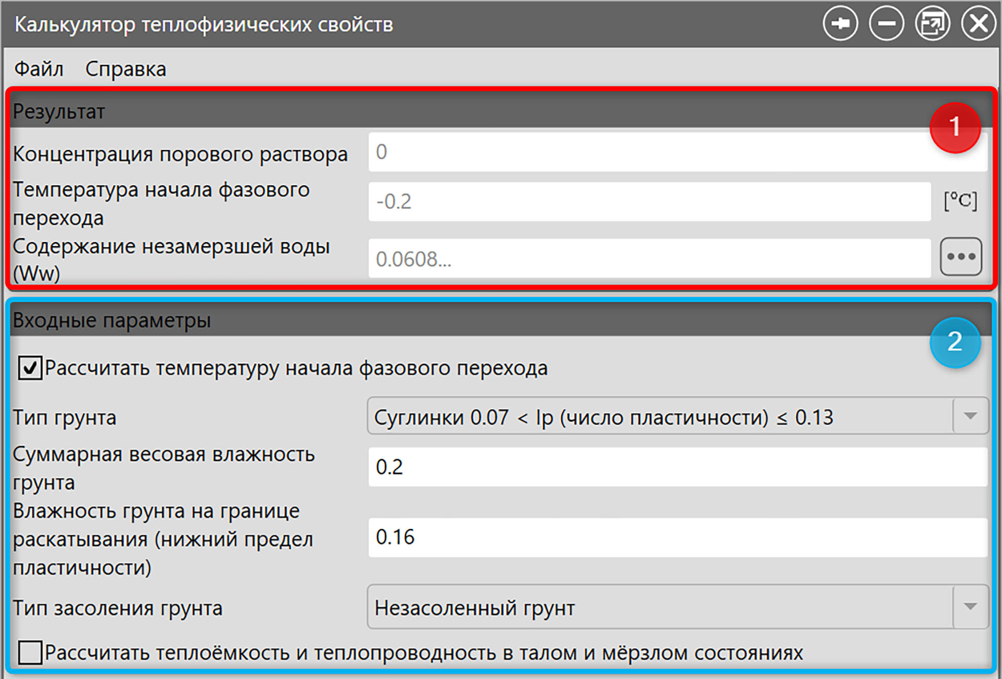Click the unfrozen water content field 0.0608

coord(649,258)
